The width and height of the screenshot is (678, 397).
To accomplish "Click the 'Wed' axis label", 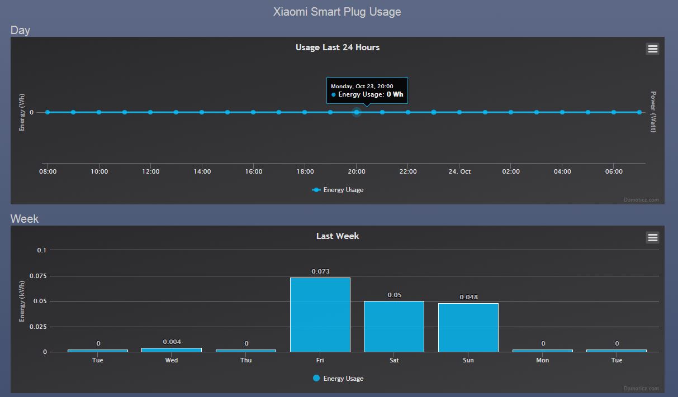I will click(x=172, y=360).
